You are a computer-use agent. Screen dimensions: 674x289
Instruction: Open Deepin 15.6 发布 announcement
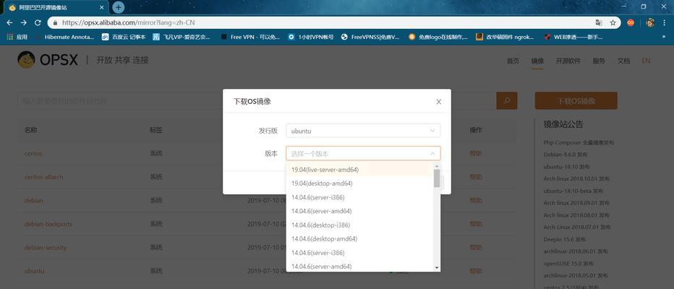pyautogui.click(x=564, y=239)
